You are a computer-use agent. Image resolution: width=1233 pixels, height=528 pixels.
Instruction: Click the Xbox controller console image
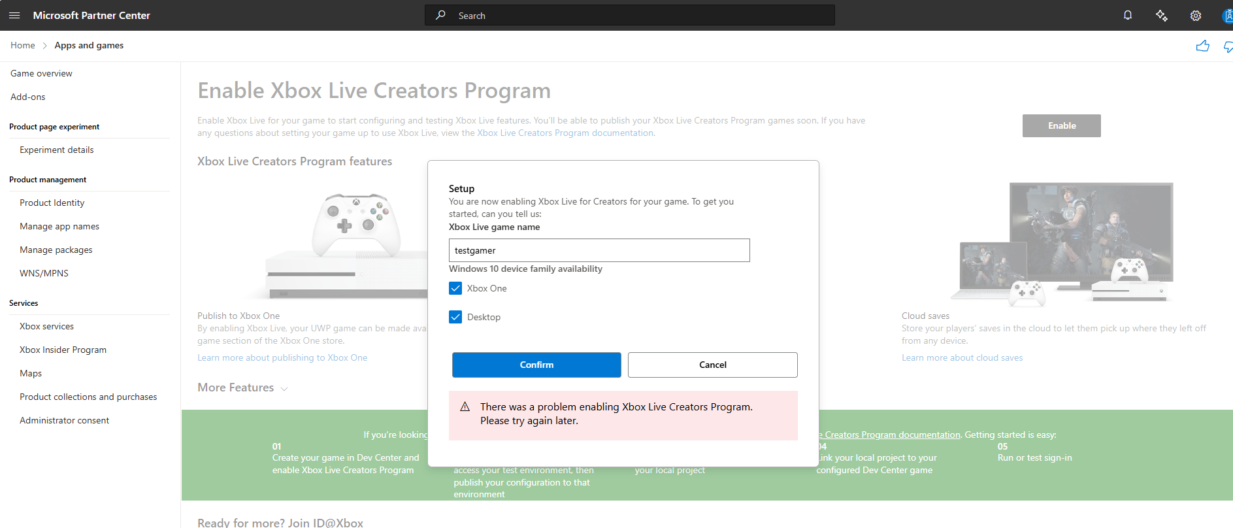pyautogui.click(x=346, y=246)
